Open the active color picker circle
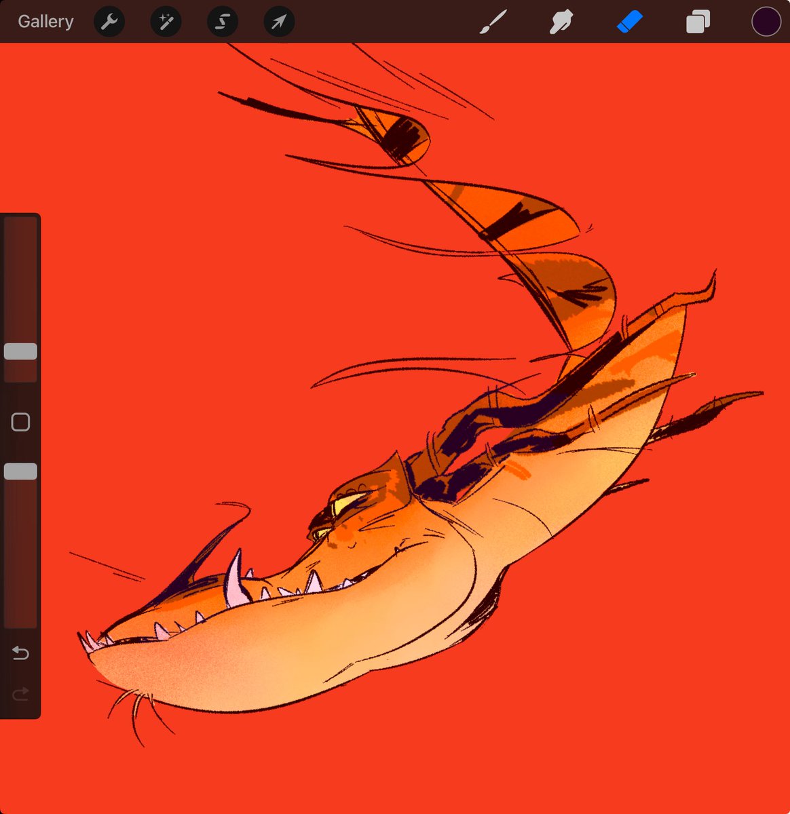The width and height of the screenshot is (790, 814). (x=766, y=22)
